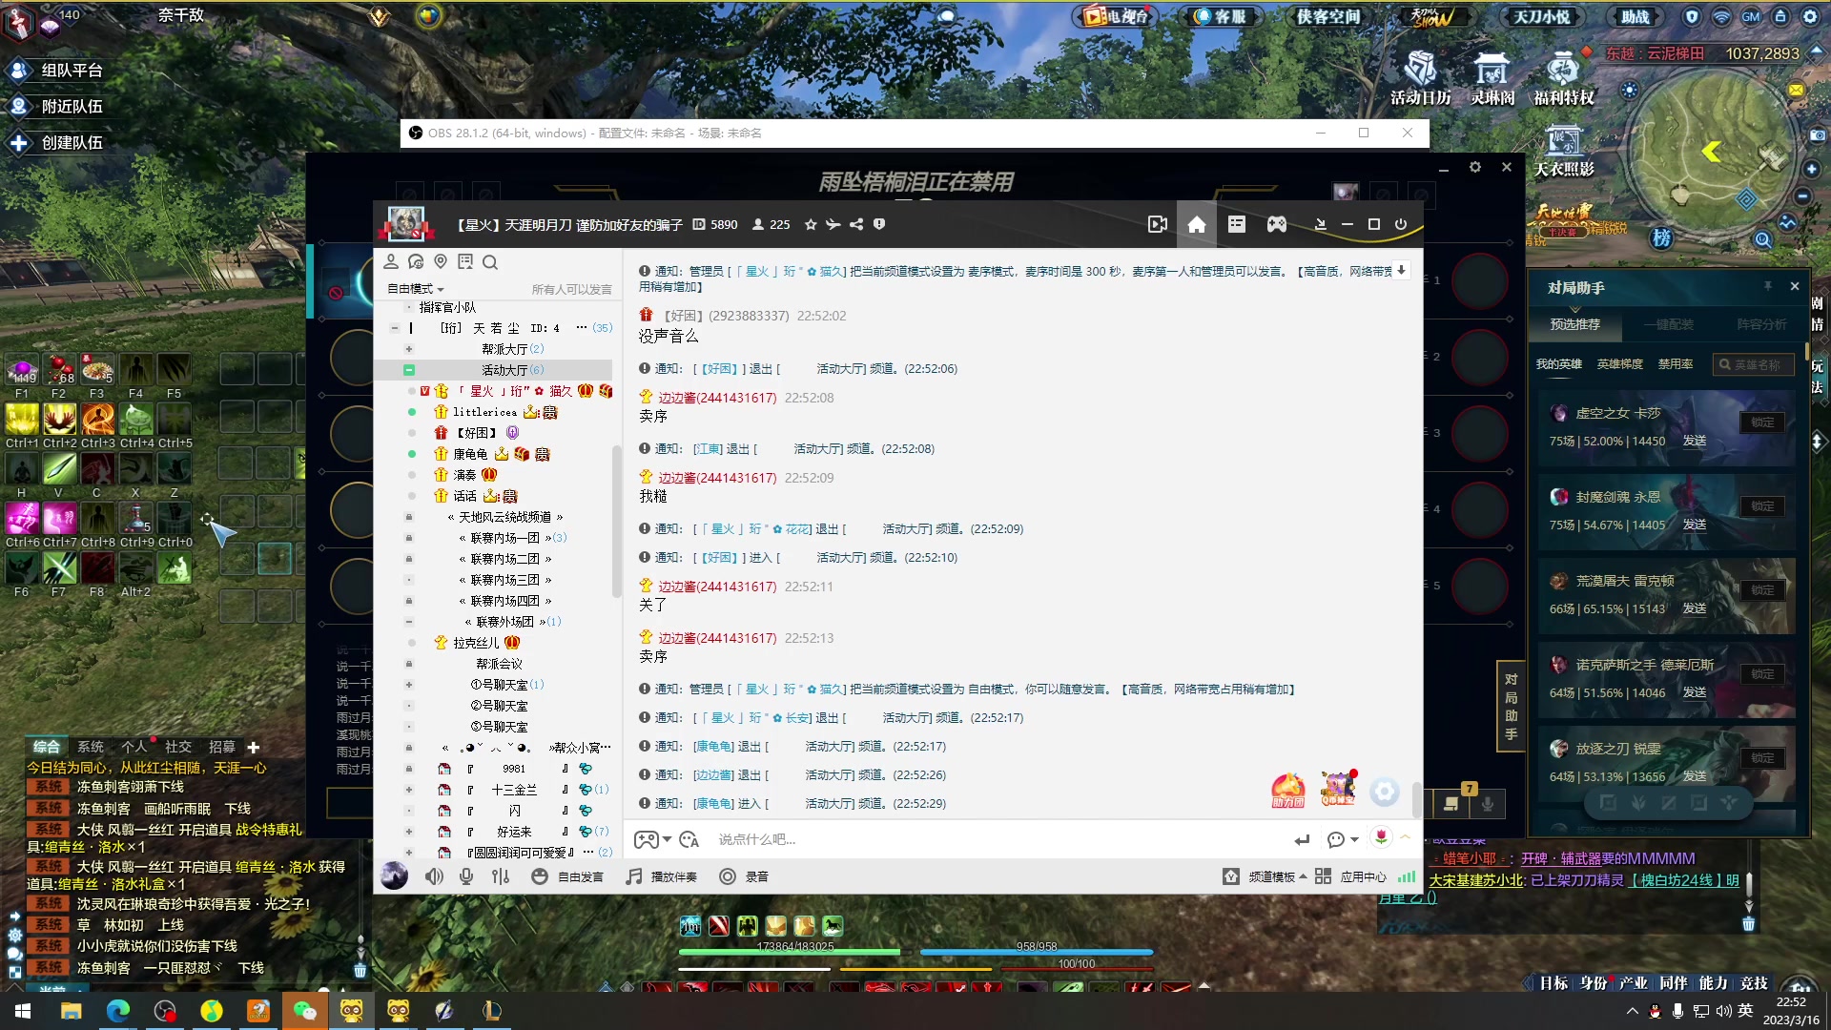The height and width of the screenshot is (1030, 1831).
Task: Click the text font style icon in chat input
Action: tap(689, 839)
